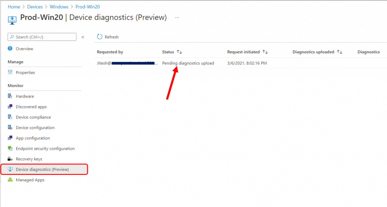
Task: Select Discovered apps menu item
Action: (31, 107)
